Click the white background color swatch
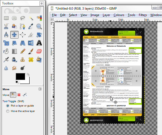This screenshot has height=135, width=162. [27, 81]
